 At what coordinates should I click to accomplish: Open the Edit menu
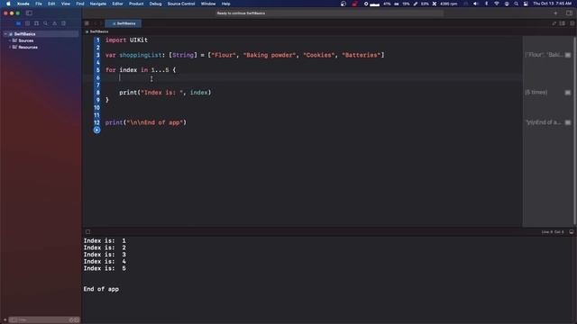51,4
